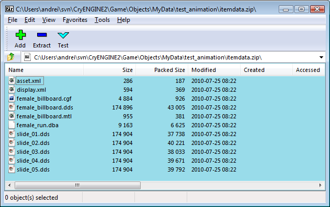This screenshot has width=330, height=207.
Task: Expand the address bar path dropdown
Action: [321, 57]
